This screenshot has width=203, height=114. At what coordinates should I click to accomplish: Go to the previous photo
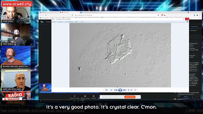point(116,90)
